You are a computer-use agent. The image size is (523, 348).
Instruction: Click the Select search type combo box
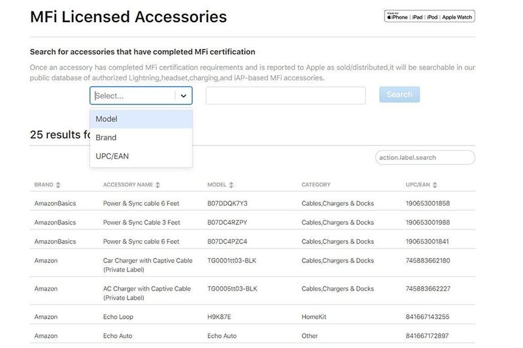click(134, 95)
